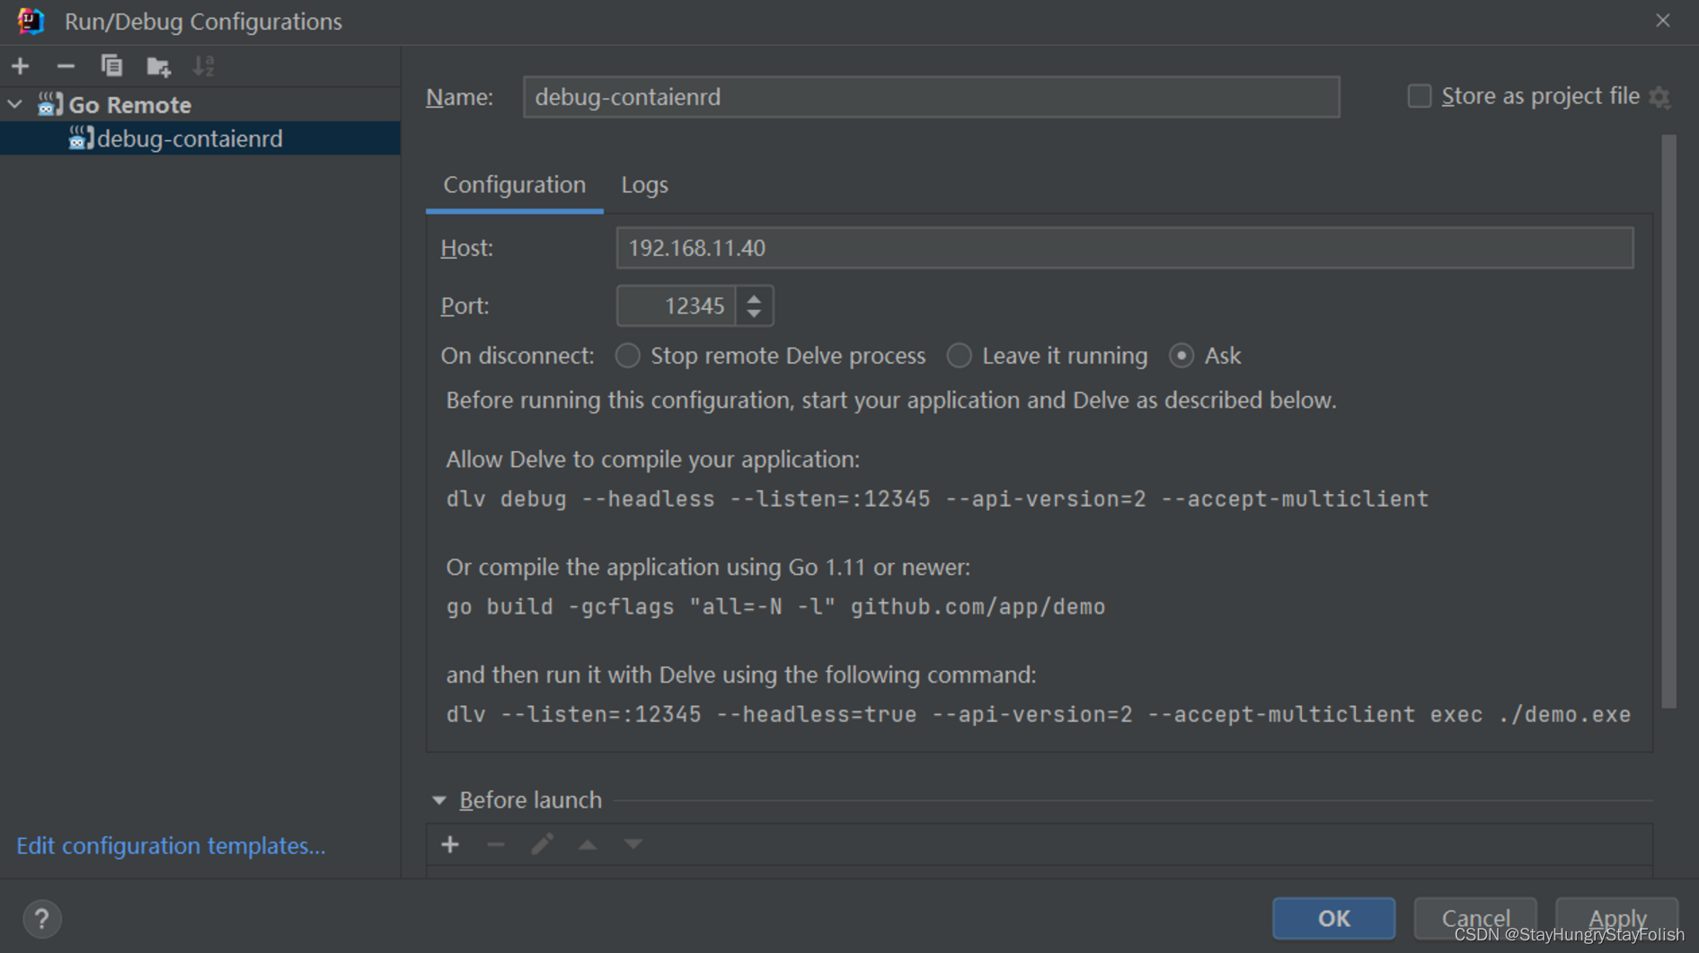Click the dlv debug --headless command text
Screen dimensions: 1699x953
[x=937, y=499]
